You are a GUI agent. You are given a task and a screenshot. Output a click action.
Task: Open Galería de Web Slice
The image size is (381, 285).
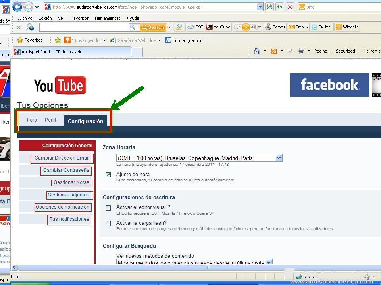coord(135,40)
